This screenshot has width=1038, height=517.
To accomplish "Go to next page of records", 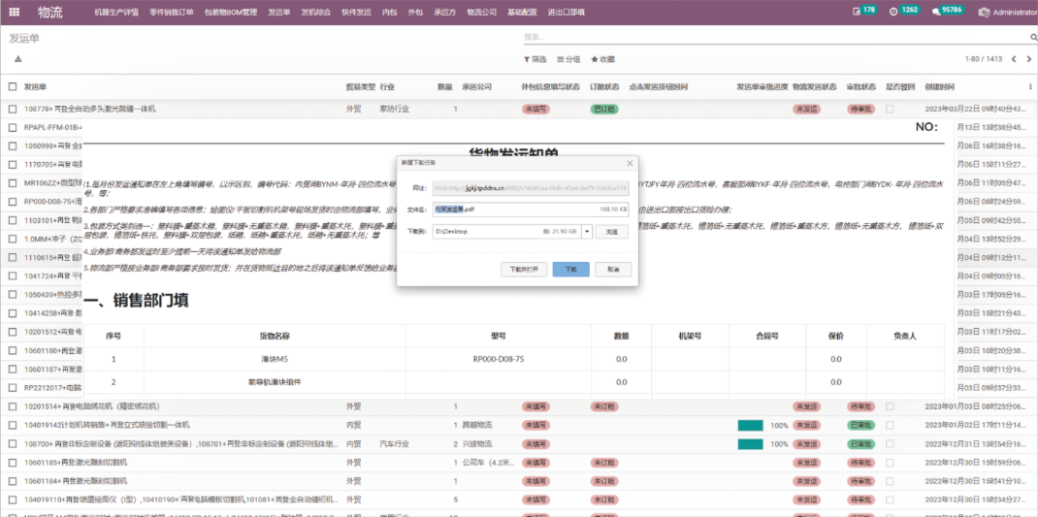I will point(1028,59).
